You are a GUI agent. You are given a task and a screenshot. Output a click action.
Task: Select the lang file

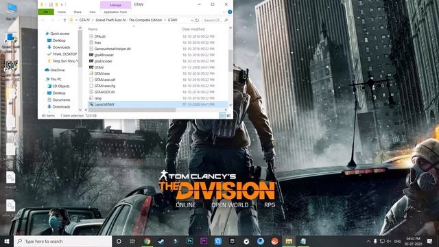click(97, 98)
